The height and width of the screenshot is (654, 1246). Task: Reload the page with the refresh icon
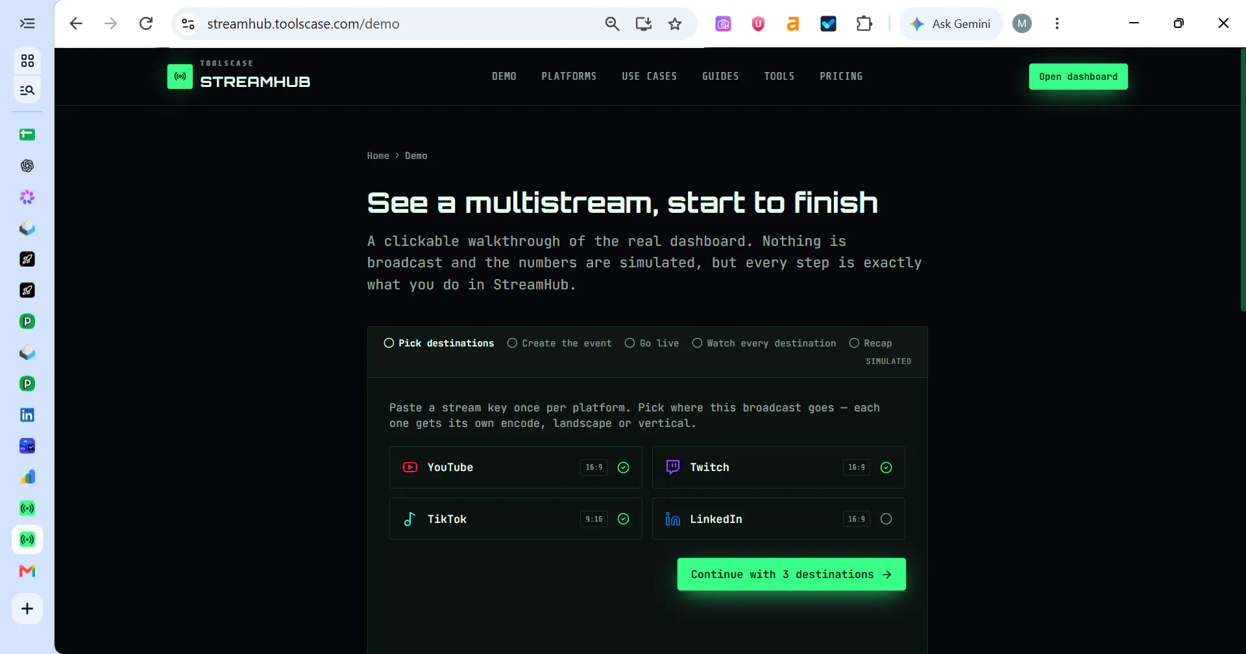(x=146, y=24)
